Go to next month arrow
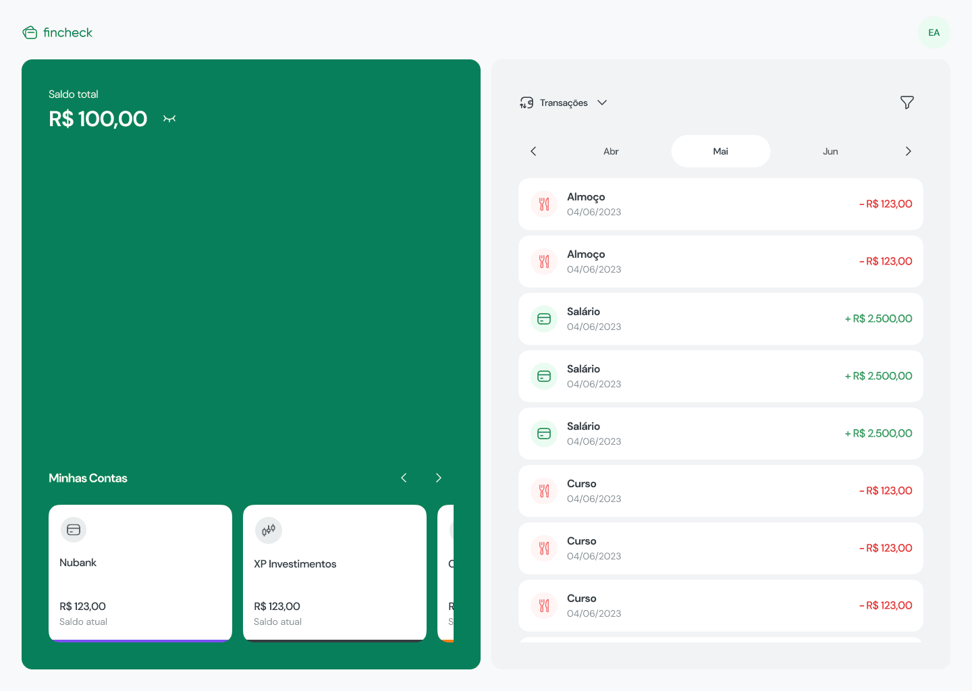The image size is (972, 691). pyautogui.click(x=908, y=151)
